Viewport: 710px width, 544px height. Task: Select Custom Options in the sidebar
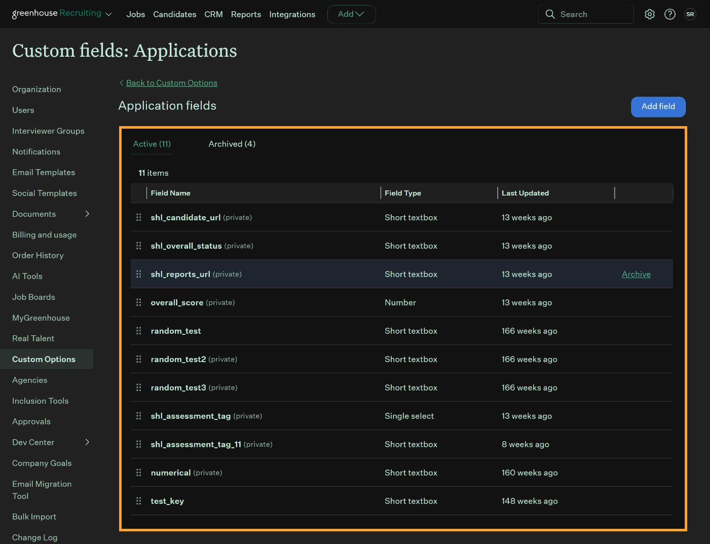(47, 359)
